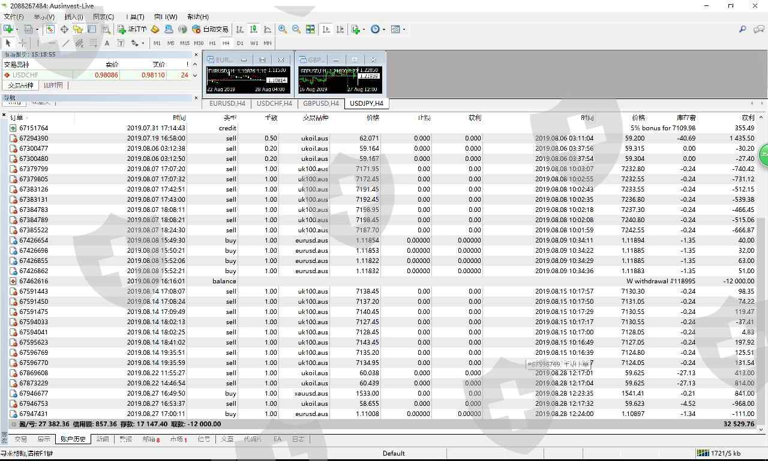The image size is (768, 461).
Task: Open the chart template dropdown arrow
Action: [x=404, y=29]
